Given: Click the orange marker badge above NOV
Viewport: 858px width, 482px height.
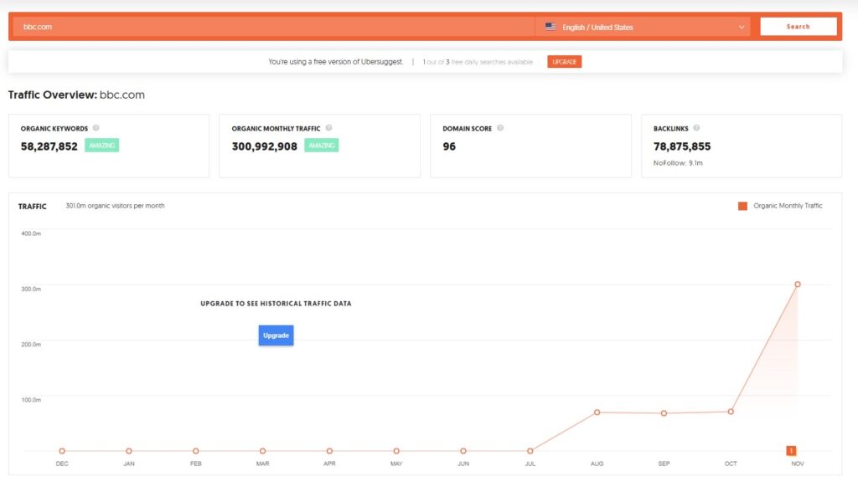Looking at the screenshot, I should pos(791,450).
